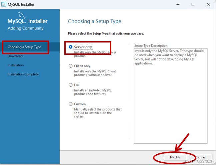
Task: Click 'Installs only the MySQL Client' description
Action: click(x=95, y=73)
